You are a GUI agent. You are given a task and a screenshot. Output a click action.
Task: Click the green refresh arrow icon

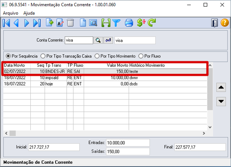(x=151, y=23)
